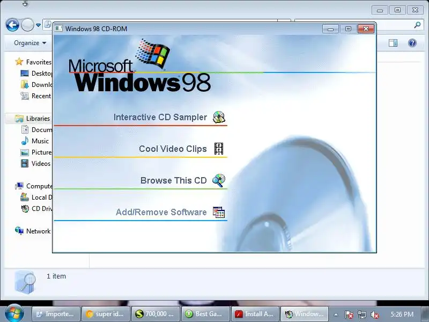Click the search magnifier icon in Explorer
This screenshot has width=429, height=322.
click(417, 25)
